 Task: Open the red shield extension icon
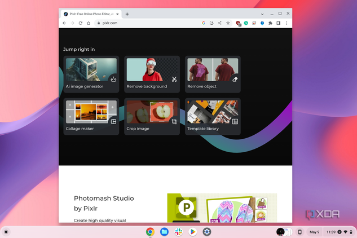[x=238, y=23]
